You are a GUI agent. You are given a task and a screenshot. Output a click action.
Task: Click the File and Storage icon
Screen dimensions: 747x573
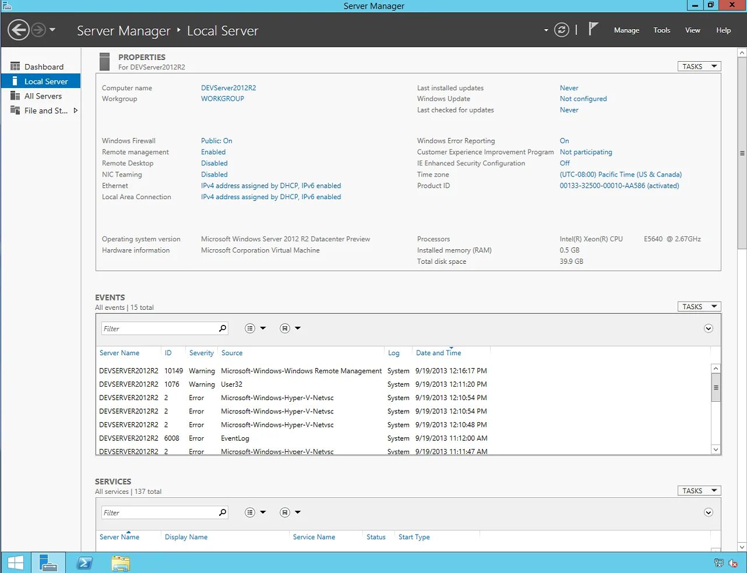click(15, 111)
